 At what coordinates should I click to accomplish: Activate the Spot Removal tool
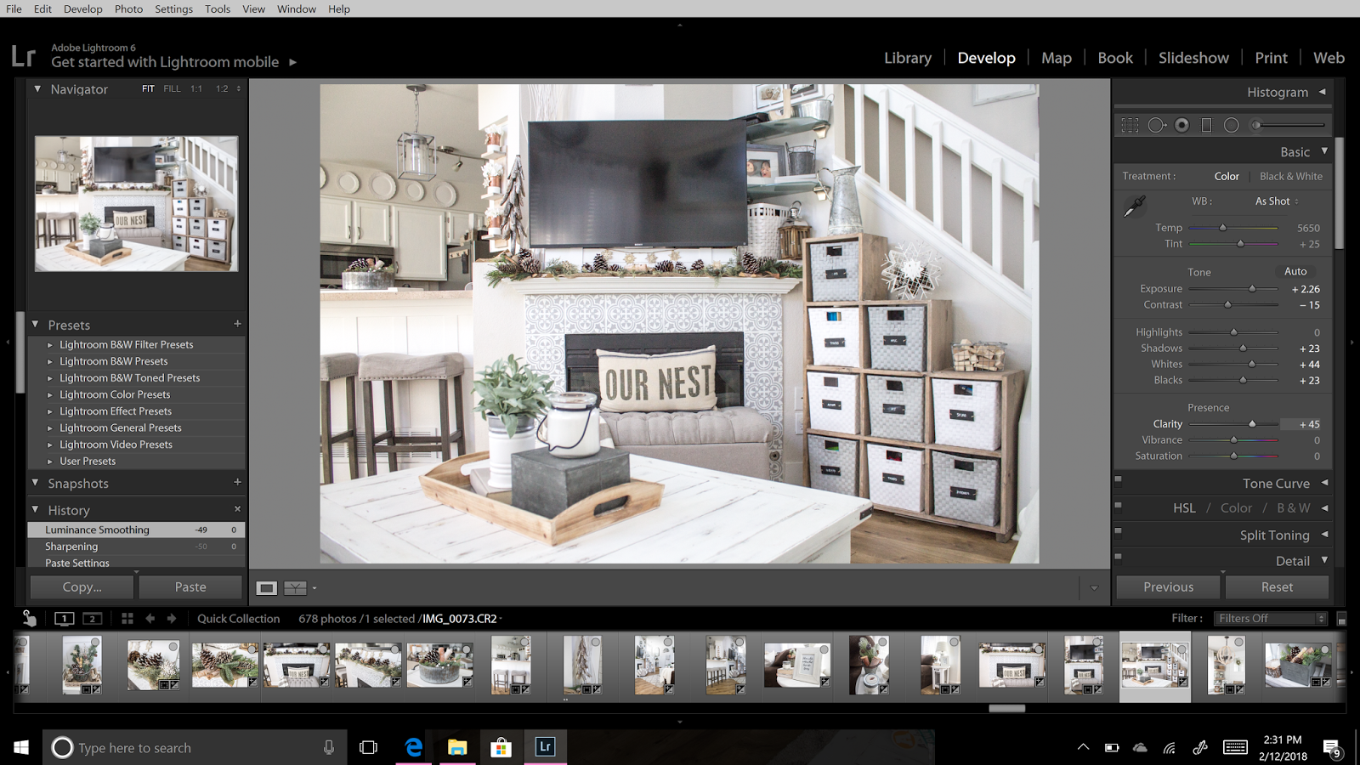(1156, 125)
